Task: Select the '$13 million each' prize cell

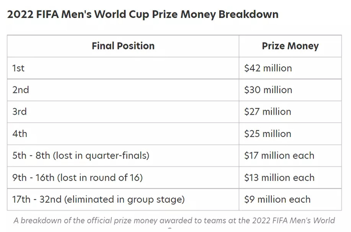Action: click(279, 177)
